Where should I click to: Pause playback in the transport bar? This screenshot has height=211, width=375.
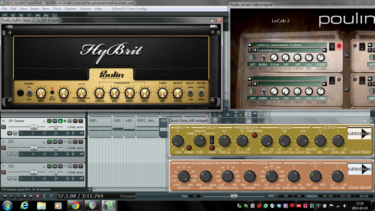pyautogui.click(x=18, y=196)
